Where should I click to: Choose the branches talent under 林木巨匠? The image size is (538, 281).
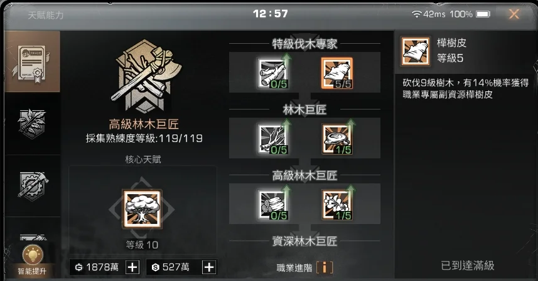(x=273, y=139)
